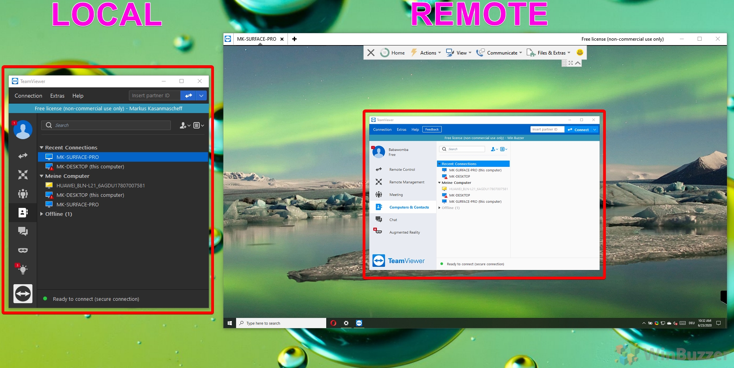734x368 pixels.
Task: Open Chat icon in local TeamViewer sidebar
Action: click(23, 231)
